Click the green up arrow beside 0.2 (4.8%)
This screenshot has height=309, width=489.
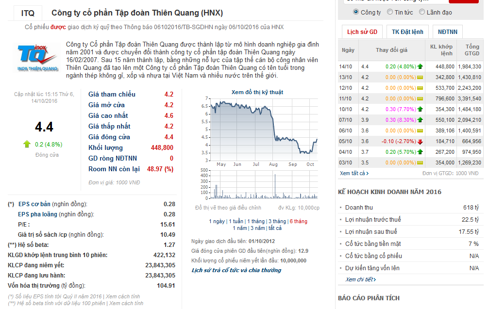[x=27, y=144]
